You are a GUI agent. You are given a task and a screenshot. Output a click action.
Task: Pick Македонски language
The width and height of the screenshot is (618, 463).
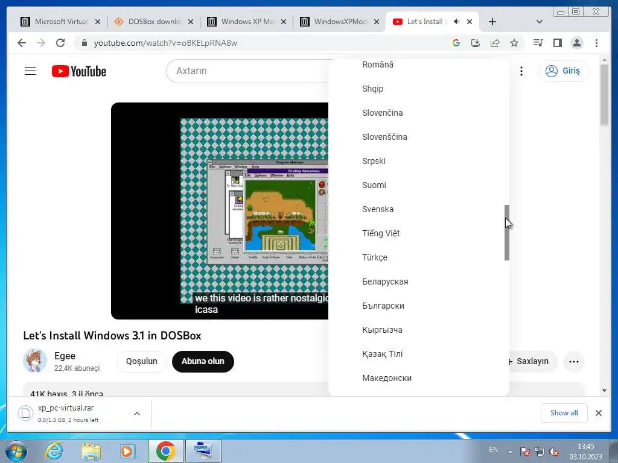pyautogui.click(x=419, y=378)
